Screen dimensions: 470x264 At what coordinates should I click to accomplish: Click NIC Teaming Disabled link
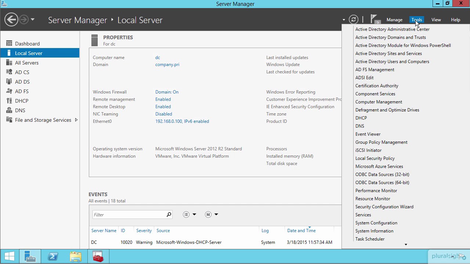tap(164, 114)
